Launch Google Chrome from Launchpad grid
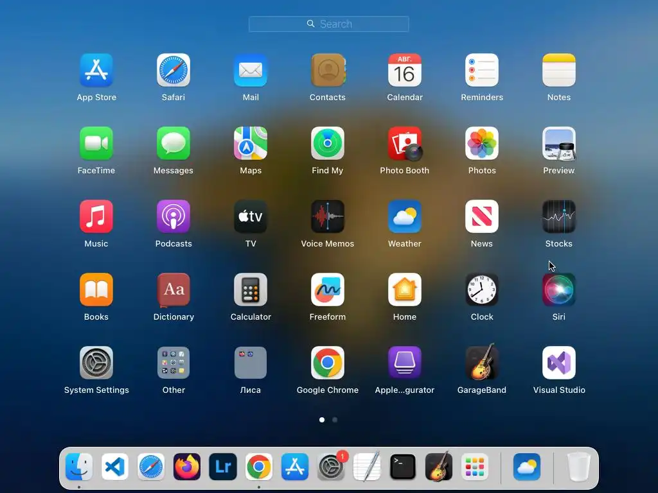658x493 pixels. pos(328,363)
